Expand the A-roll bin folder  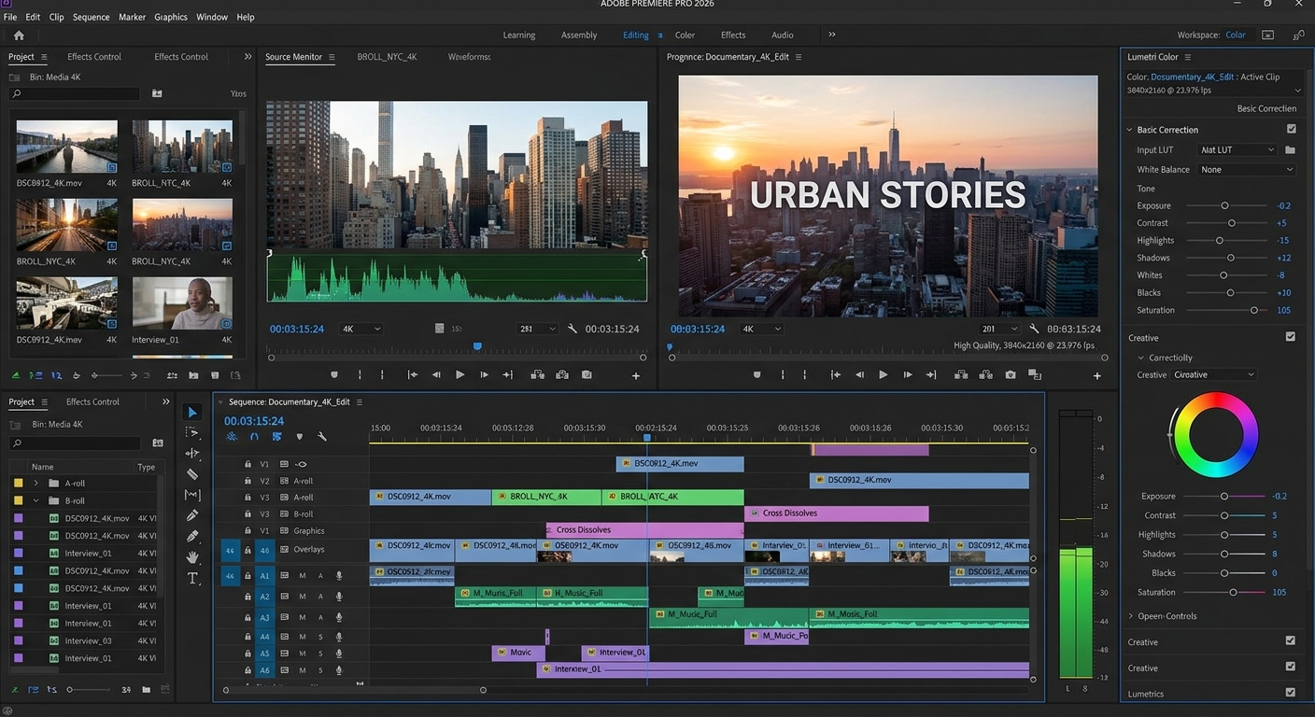[35, 484]
